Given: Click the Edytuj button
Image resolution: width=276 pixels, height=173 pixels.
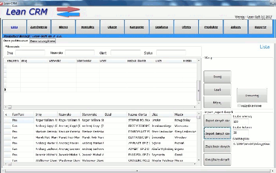Looking at the screenshot, I should pyautogui.click(x=217, y=102).
